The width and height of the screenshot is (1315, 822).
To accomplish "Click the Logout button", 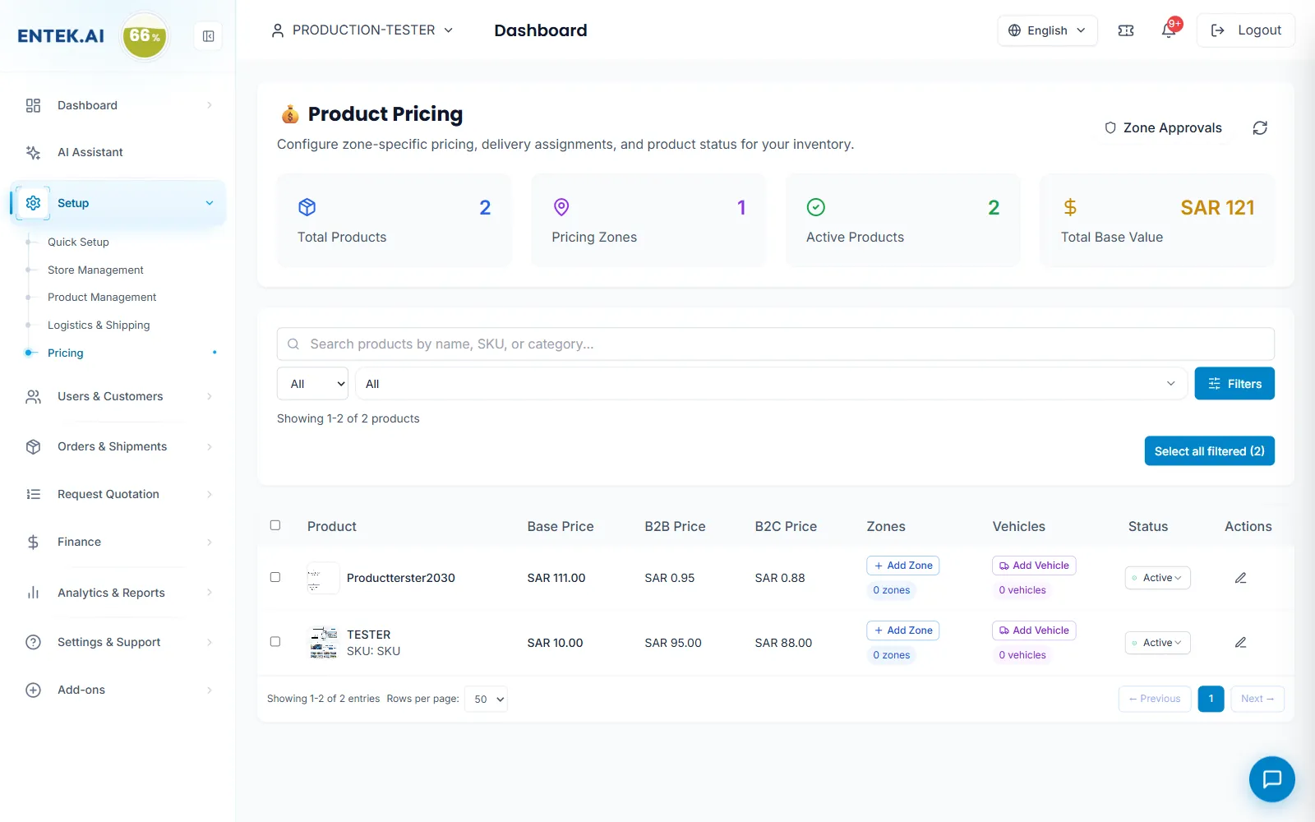I will 1245,30.
